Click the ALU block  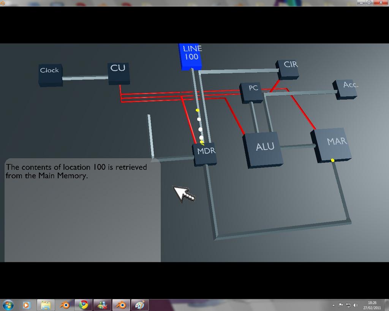tap(263, 150)
